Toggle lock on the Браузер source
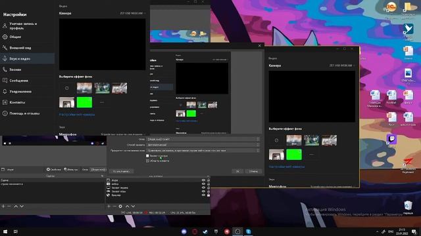This screenshot has width=421, height=236. pos(209,195)
